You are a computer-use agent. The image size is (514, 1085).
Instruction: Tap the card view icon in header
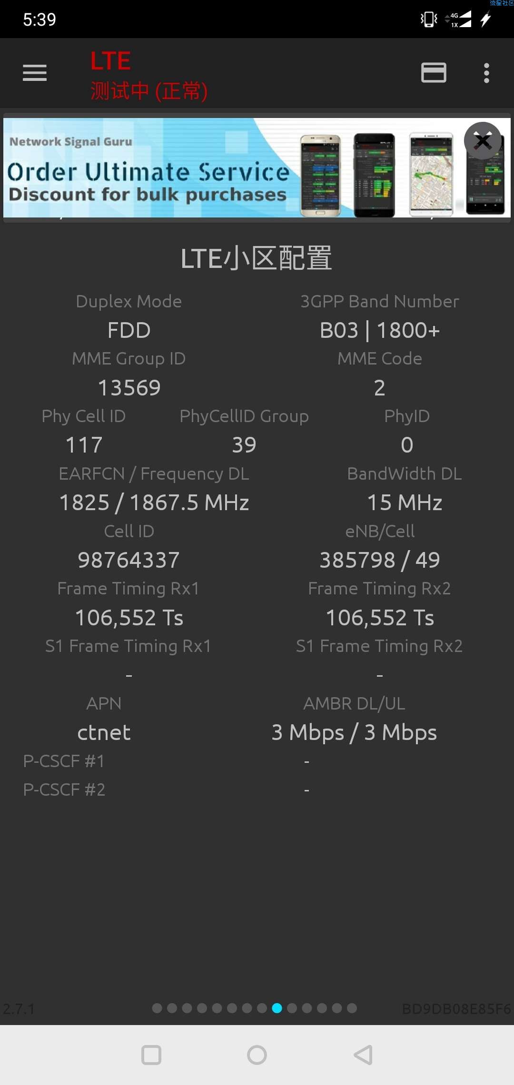434,73
